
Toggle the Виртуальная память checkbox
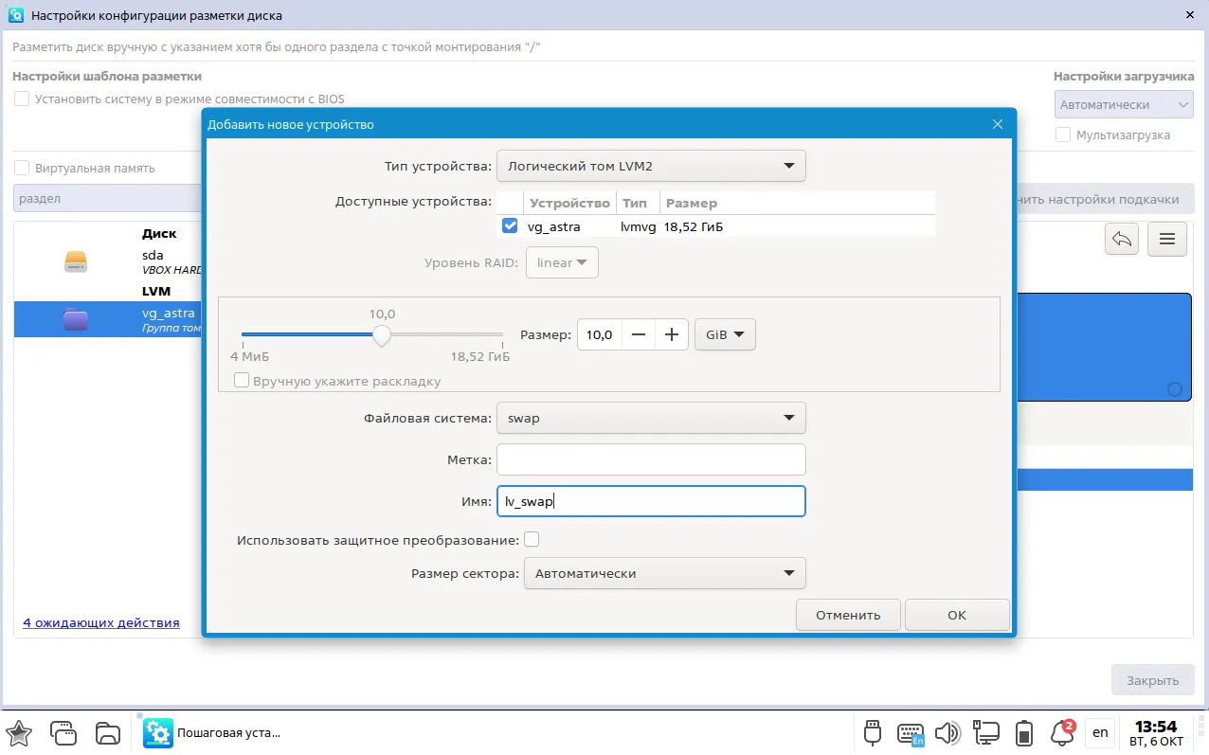tap(22, 168)
